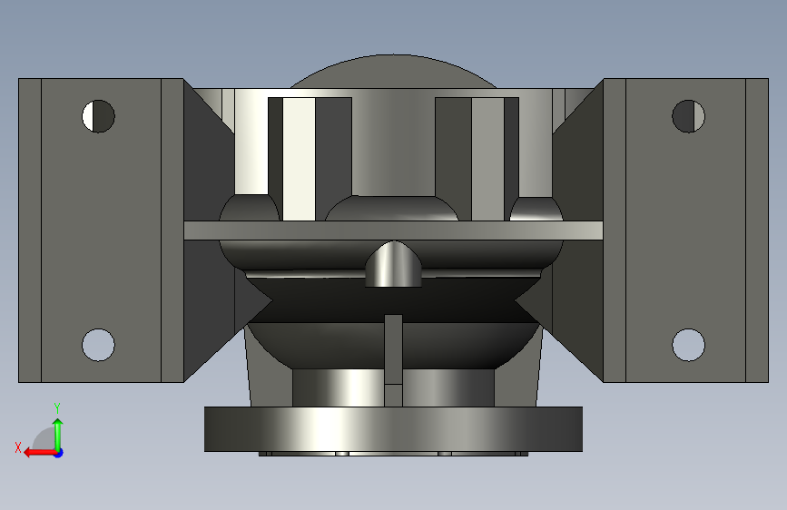This screenshot has width=787, height=510.
Task: Select the dome top of the model
Action: [394, 71]
